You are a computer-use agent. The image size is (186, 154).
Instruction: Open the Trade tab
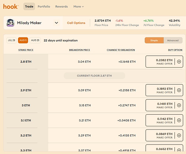[29, 7]
